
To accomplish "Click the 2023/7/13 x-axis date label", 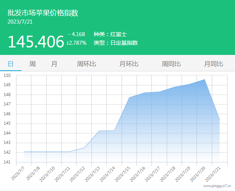I will [x=92, y=174].
